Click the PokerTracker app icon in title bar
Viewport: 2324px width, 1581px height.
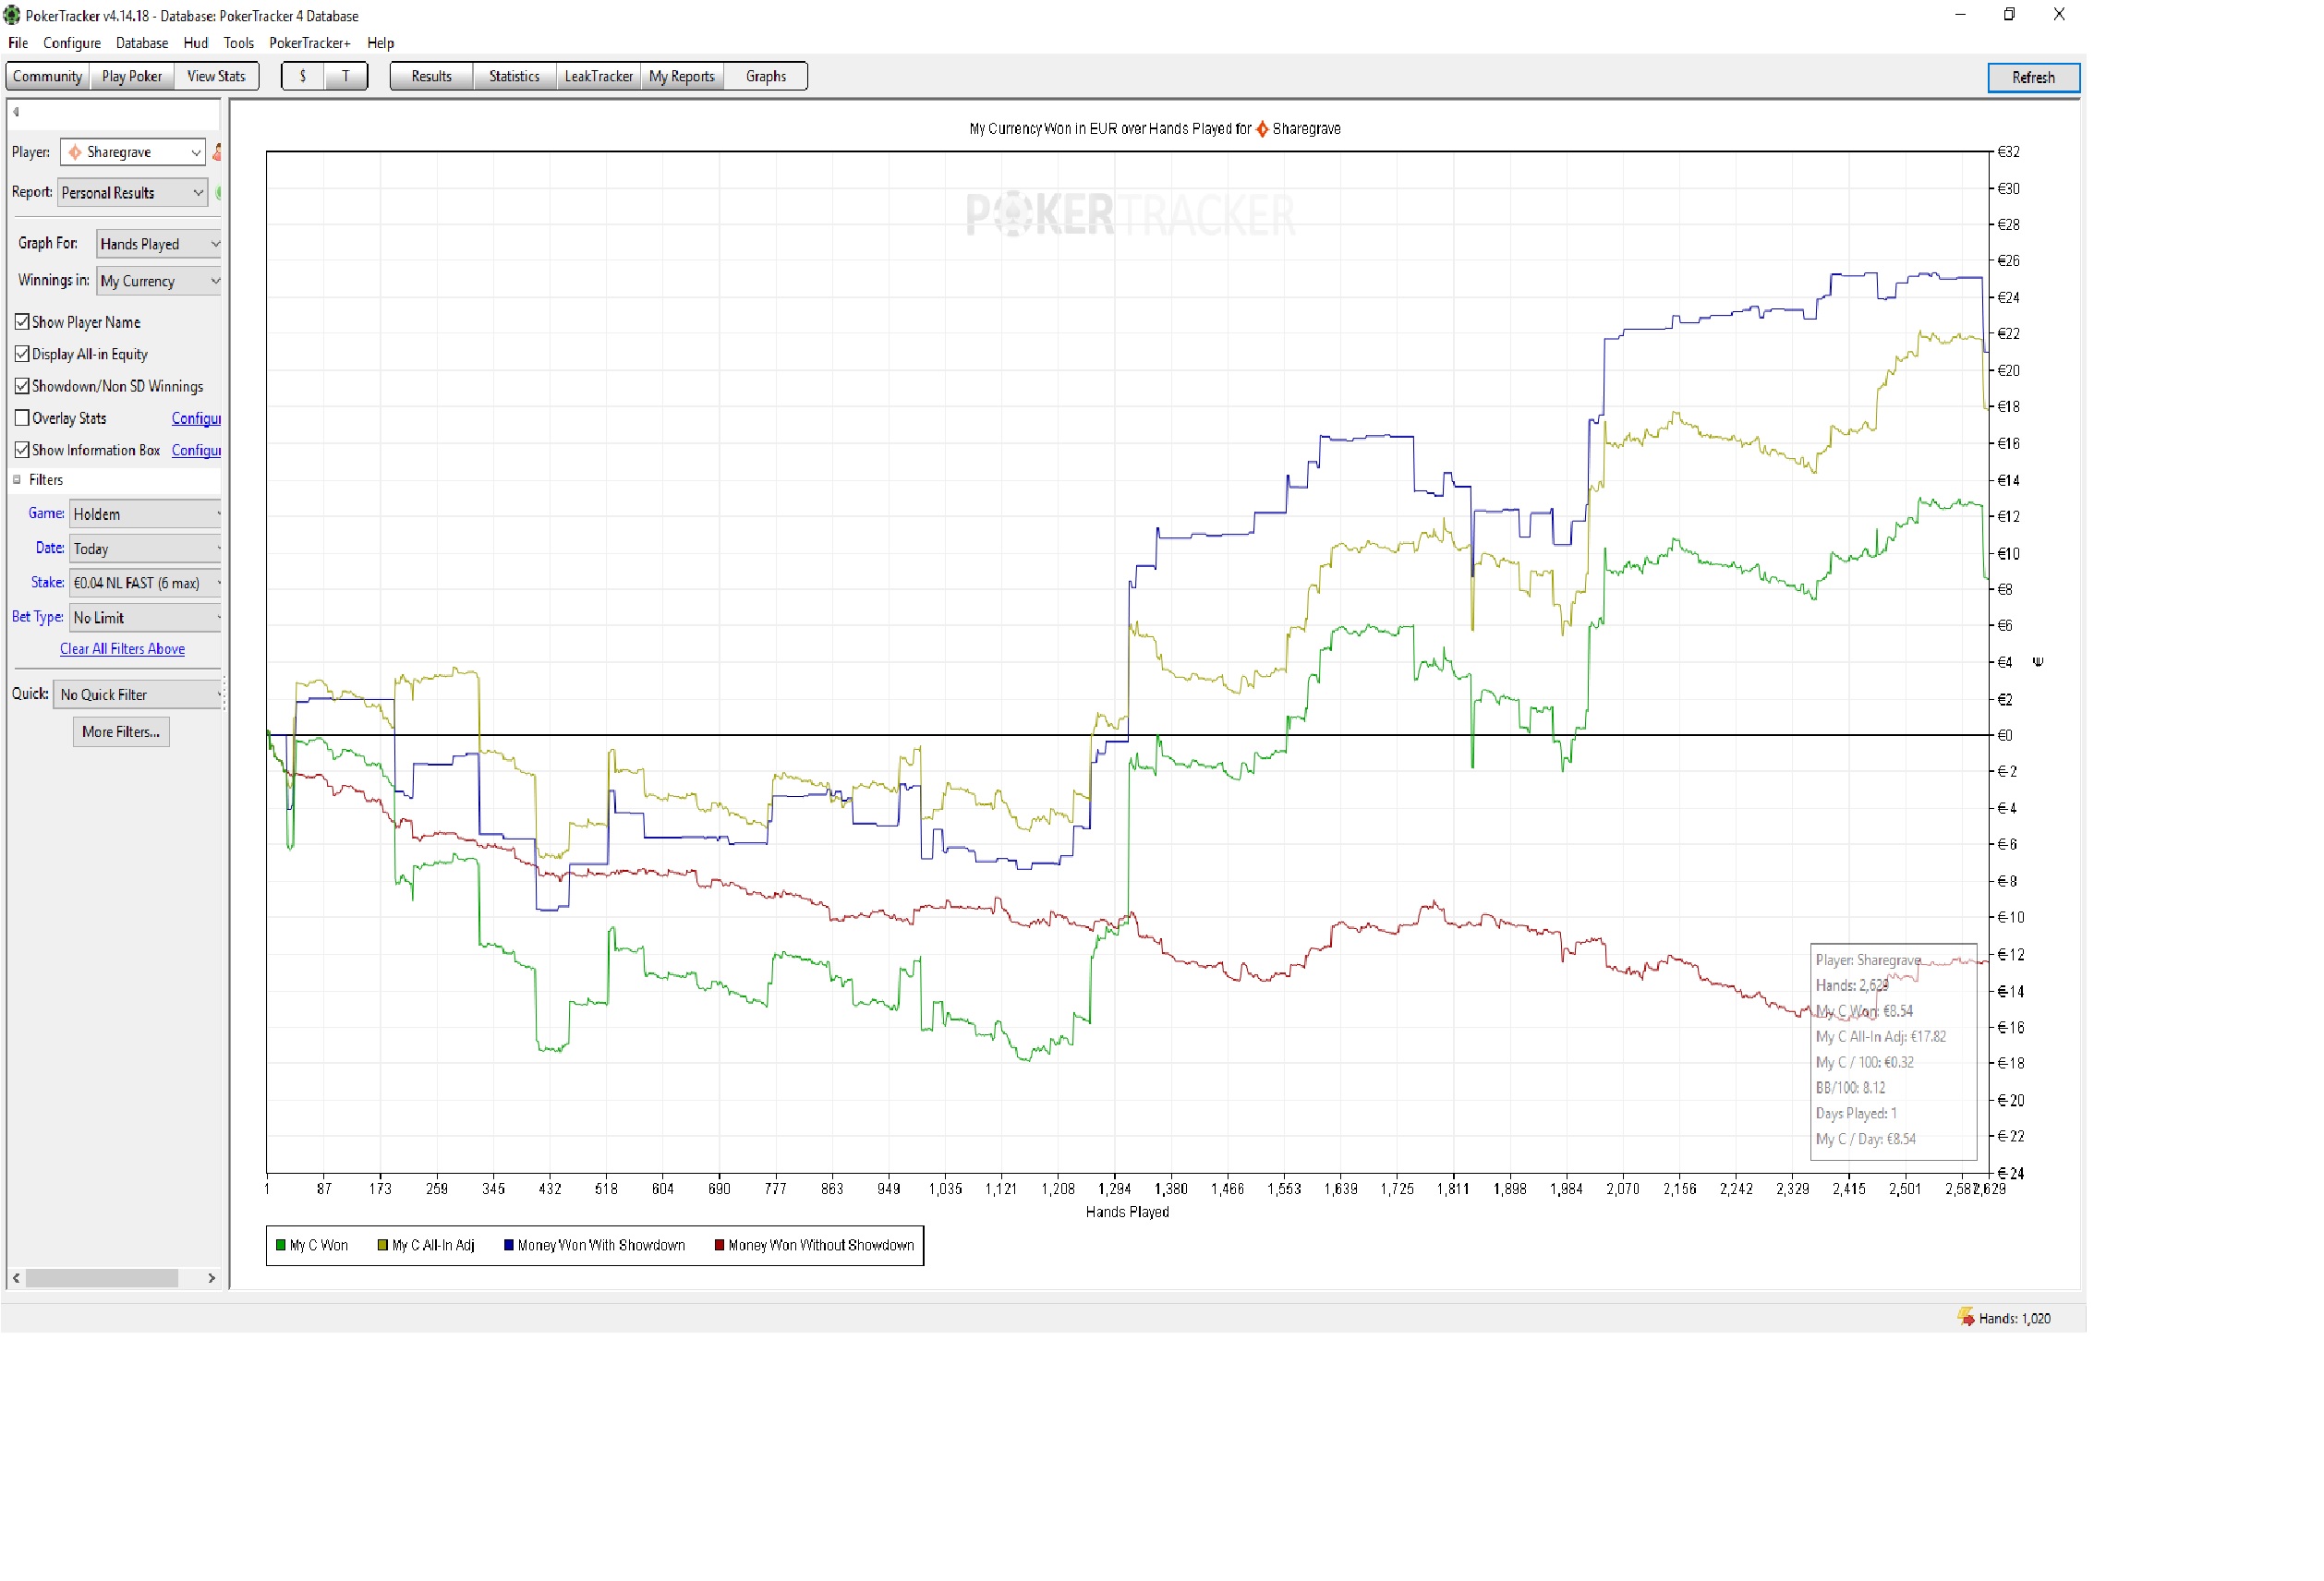pos(12,15)
